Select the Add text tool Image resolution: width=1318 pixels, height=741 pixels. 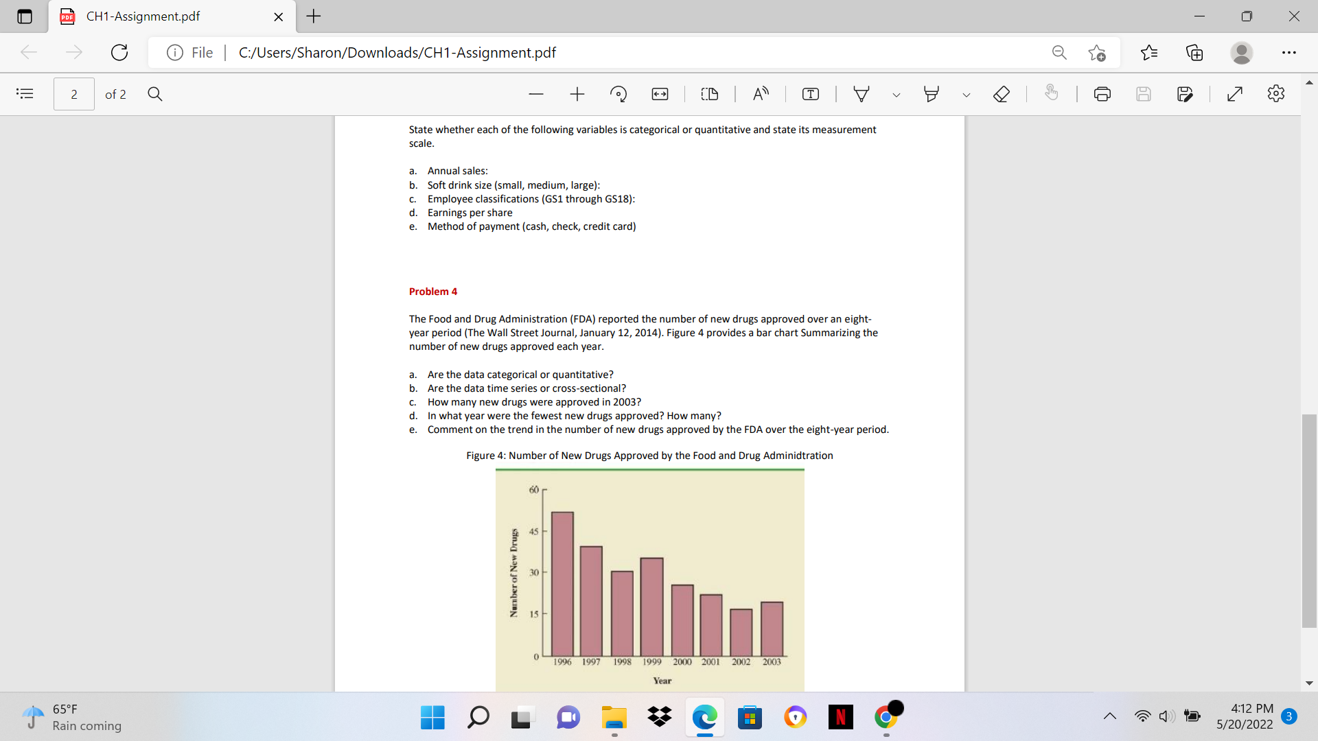coord(811,94)
